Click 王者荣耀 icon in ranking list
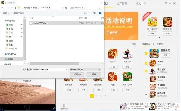181x111 pixels. 153,79
